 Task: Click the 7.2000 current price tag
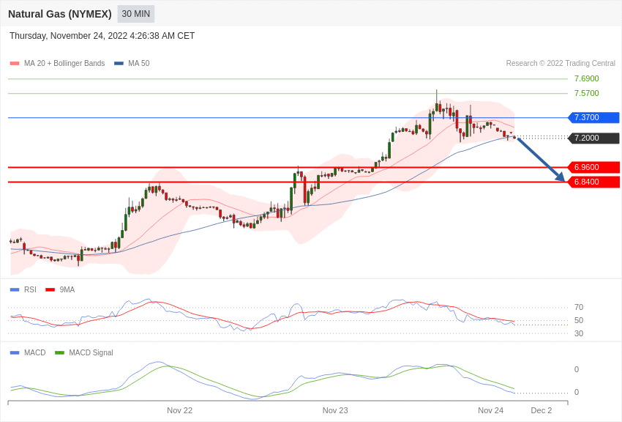tap(593, 138)
